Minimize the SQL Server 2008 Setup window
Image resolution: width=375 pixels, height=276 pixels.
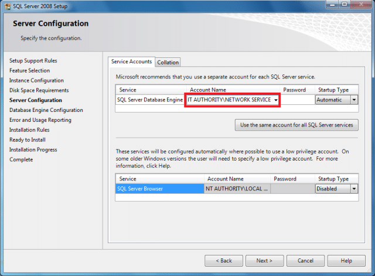(x=332, y=4)
